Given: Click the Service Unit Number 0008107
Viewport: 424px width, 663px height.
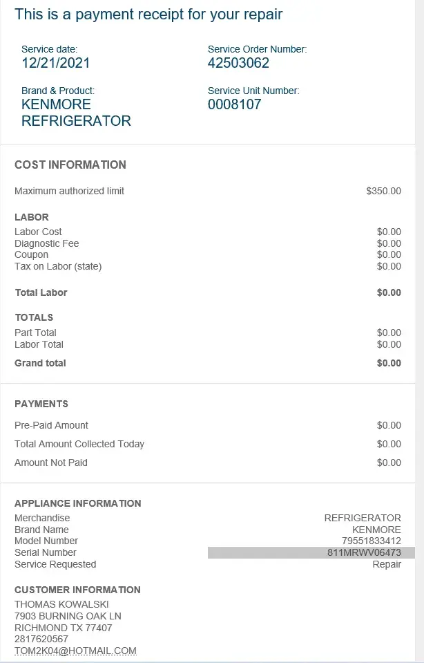Looking at the screenshot, I should (x=234, y=104).
